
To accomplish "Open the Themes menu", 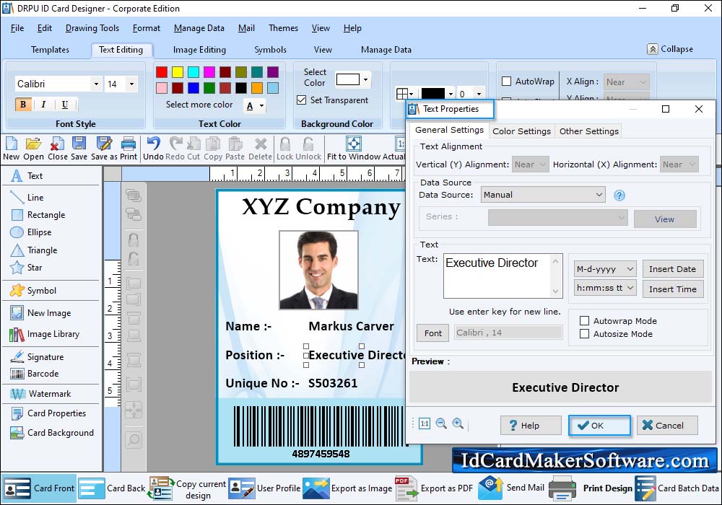I will [283, 28].
